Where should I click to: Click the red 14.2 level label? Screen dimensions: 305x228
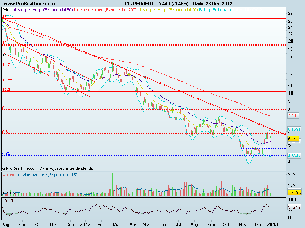pos(6,65)
